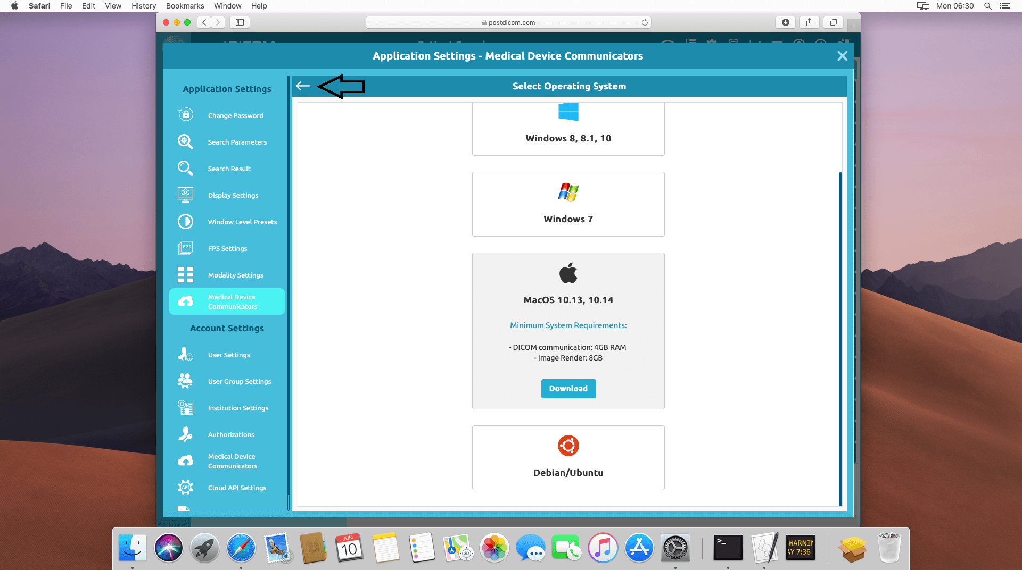1022x570 pixels.
Task: Open Notification Center in menu bar
Action: [x=1005, y=6]
